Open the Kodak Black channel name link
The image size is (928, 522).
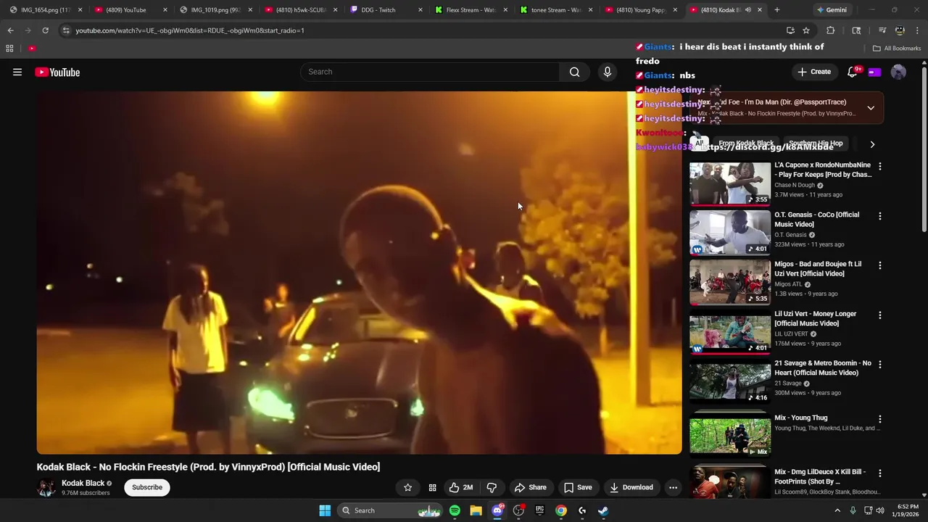click(83, 483)
